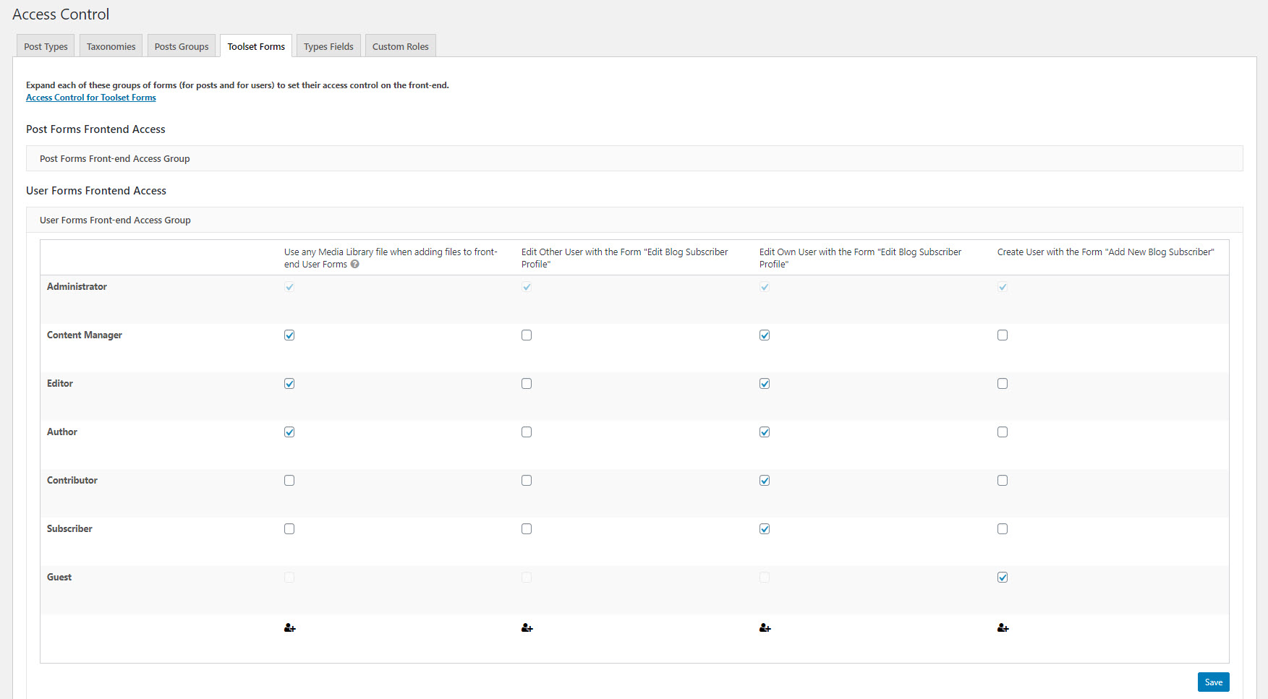Allow Author to create users with the form
Screen dimensions: 1268x699
pos(1003,432)
